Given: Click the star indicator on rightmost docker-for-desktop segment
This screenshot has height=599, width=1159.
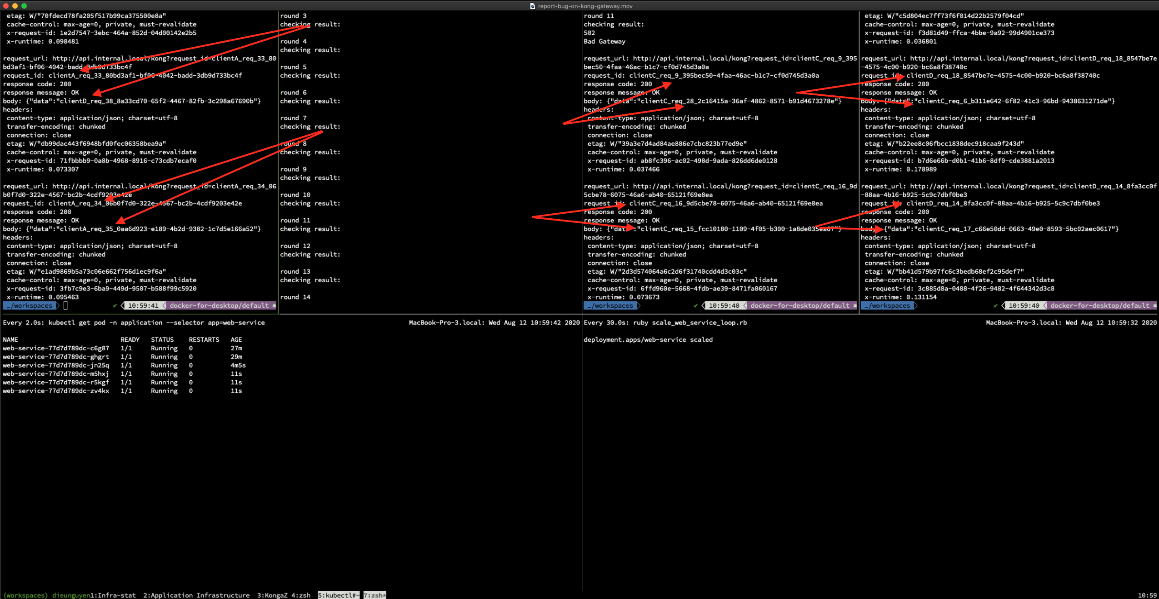Looking at the screenshot, I should (x=1155, y=305).
